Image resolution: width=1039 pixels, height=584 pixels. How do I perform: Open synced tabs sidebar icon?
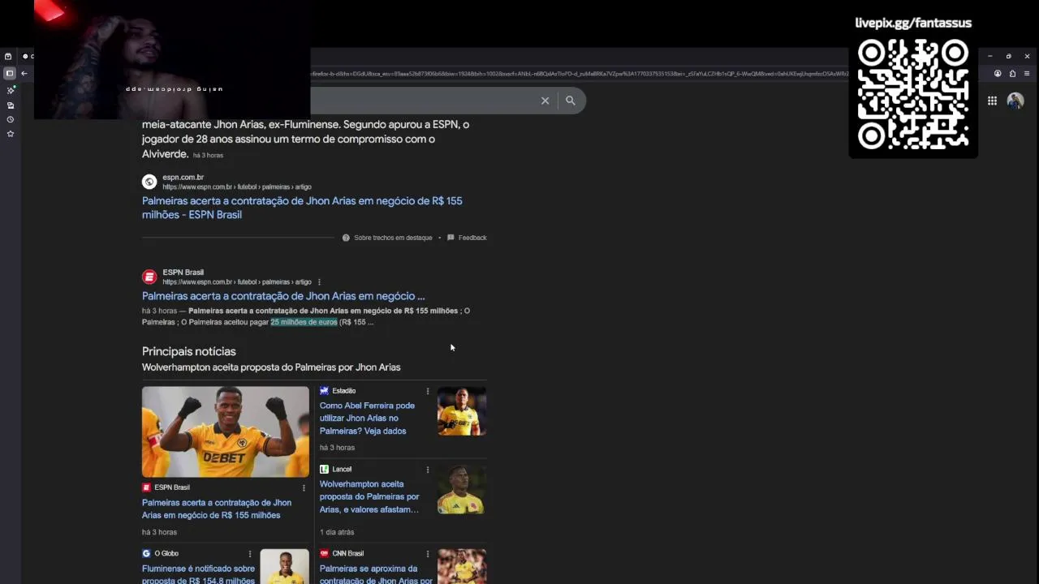point(11,105)
